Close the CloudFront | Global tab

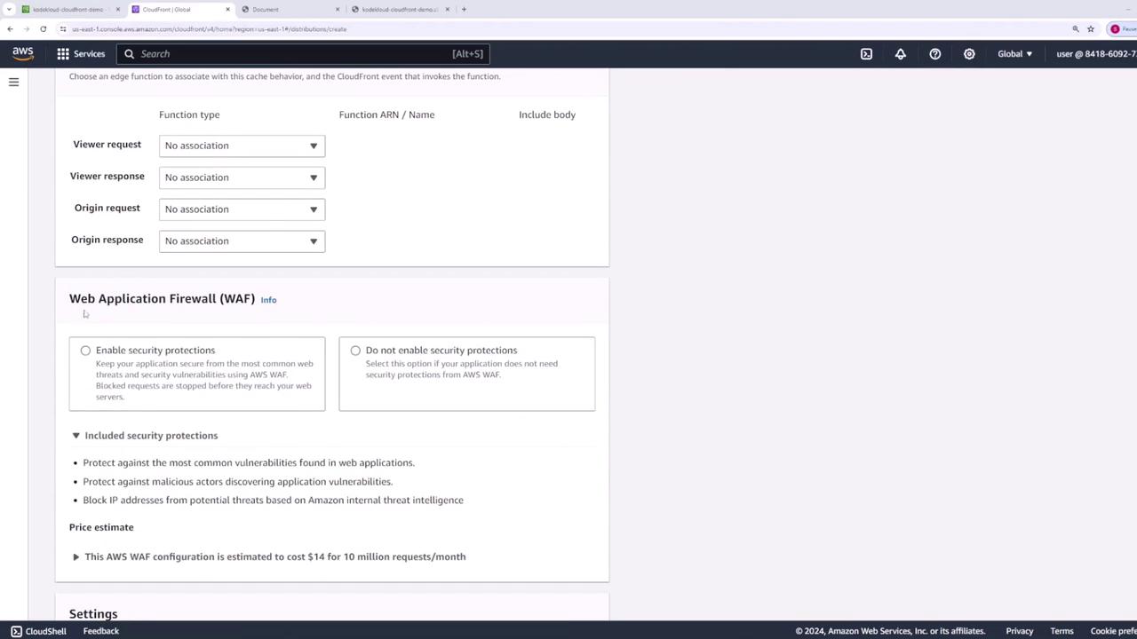point(227,10)
